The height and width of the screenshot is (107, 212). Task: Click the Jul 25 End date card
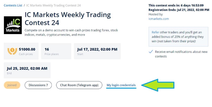click(27, 70)
